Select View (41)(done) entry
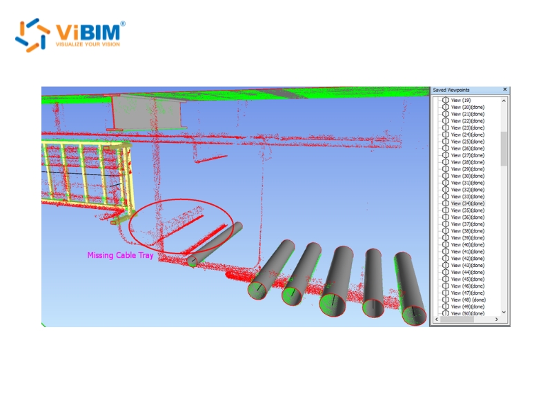552x414 pixels. (x=468, y=251)
